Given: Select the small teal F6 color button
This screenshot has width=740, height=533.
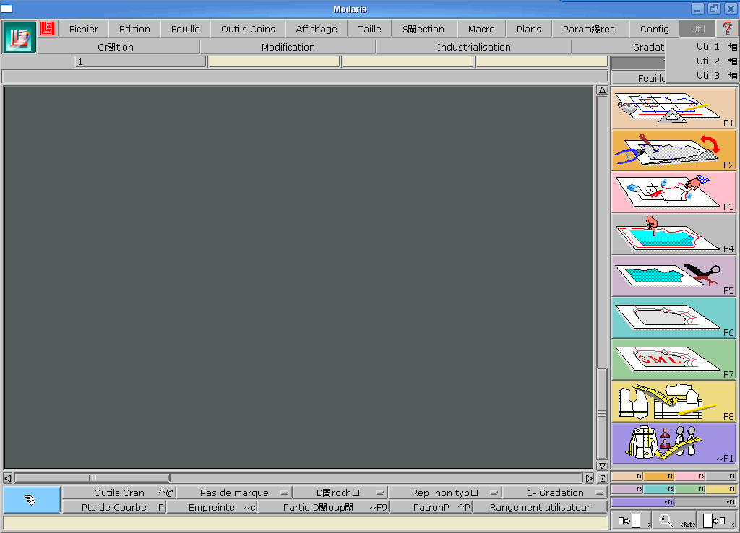Looking at the screenshot, I should click(x=658, y=489).
